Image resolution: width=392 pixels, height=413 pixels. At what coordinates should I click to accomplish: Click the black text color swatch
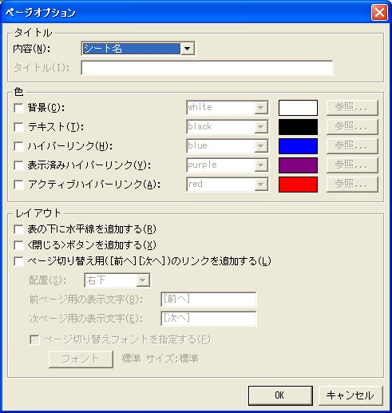point(298,127)
